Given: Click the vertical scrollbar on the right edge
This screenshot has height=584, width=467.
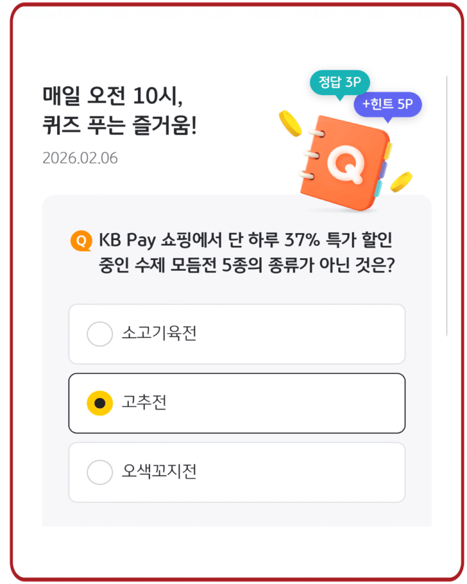Looking at the screenshot, I should (x=446, y=205).
